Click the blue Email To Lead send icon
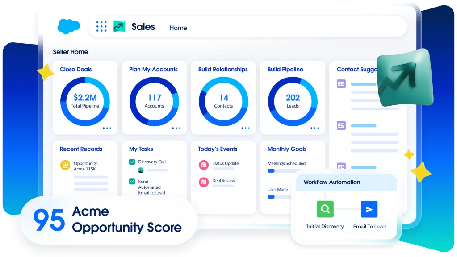This screenshot has height=257, width=457. coord(369,209)
